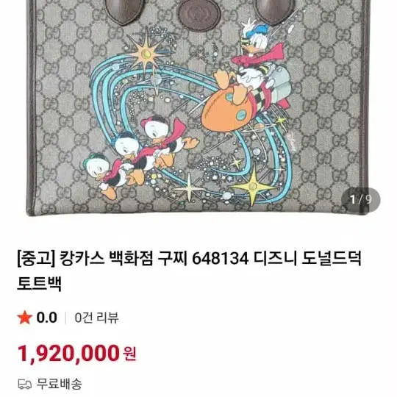Click the pale white star near bag bottom
397x397 pixels.
pos(190,189)
